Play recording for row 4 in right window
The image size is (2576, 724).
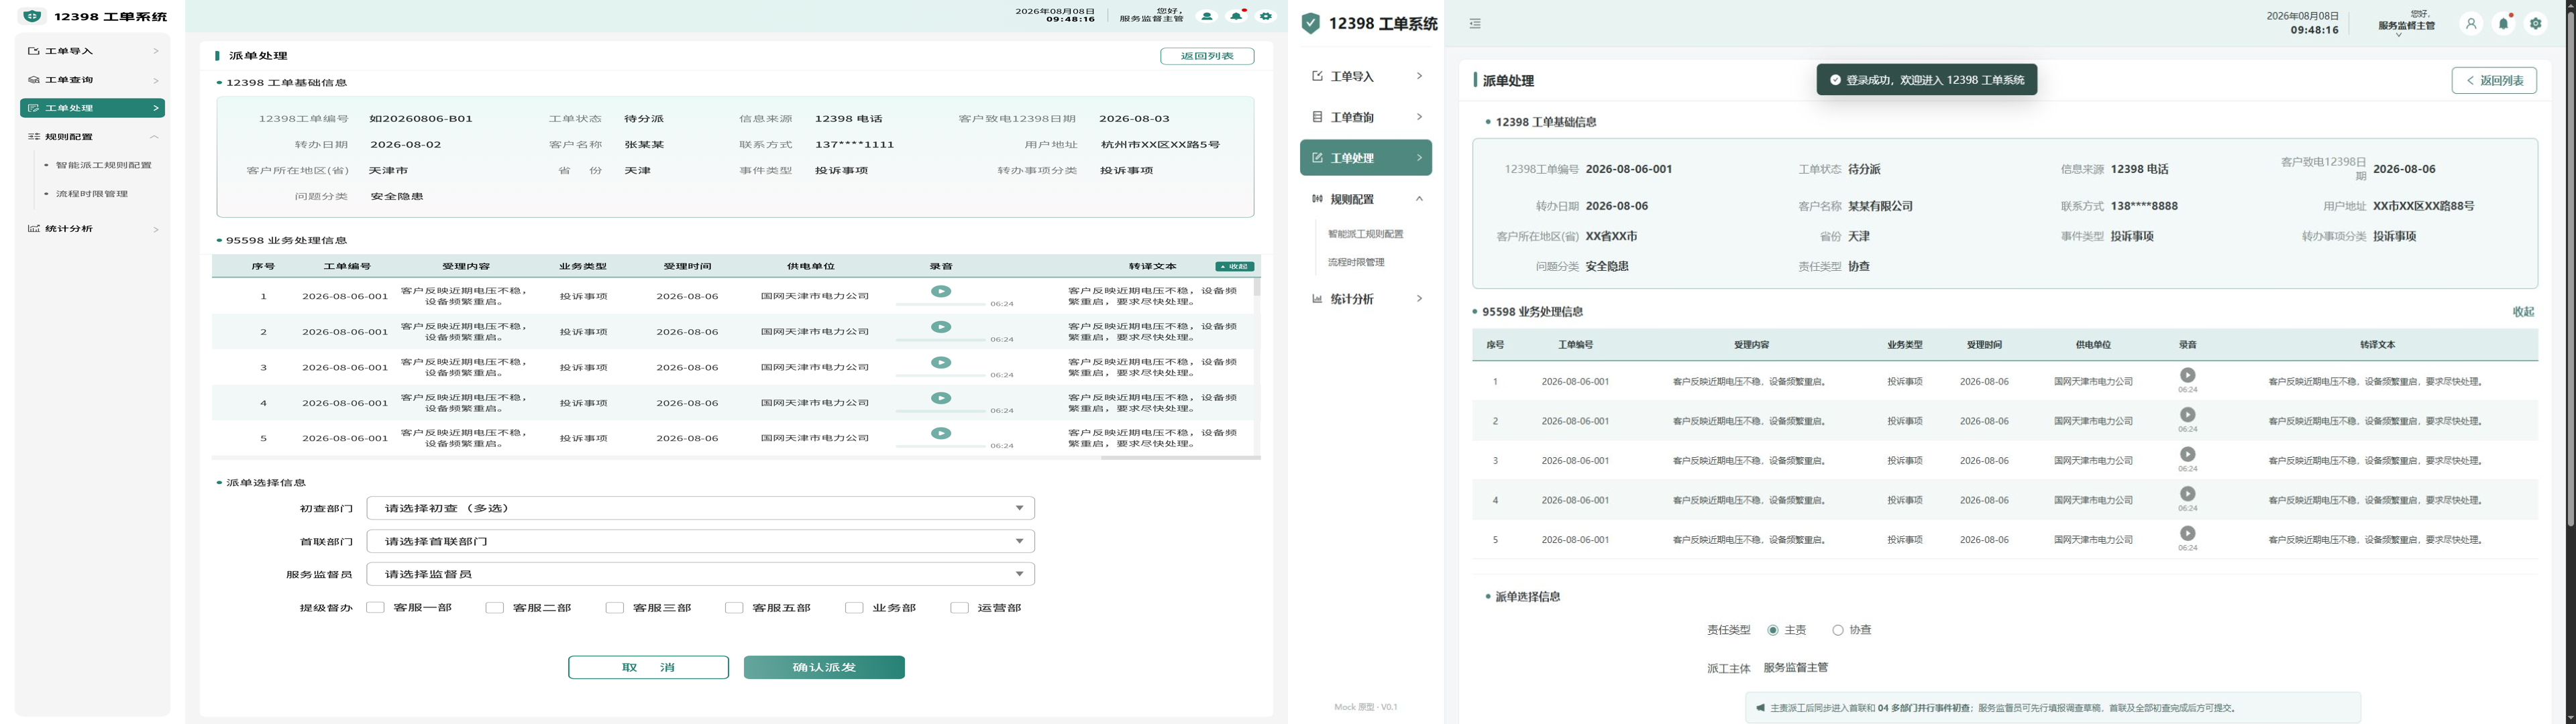[x=2188, y=494]
